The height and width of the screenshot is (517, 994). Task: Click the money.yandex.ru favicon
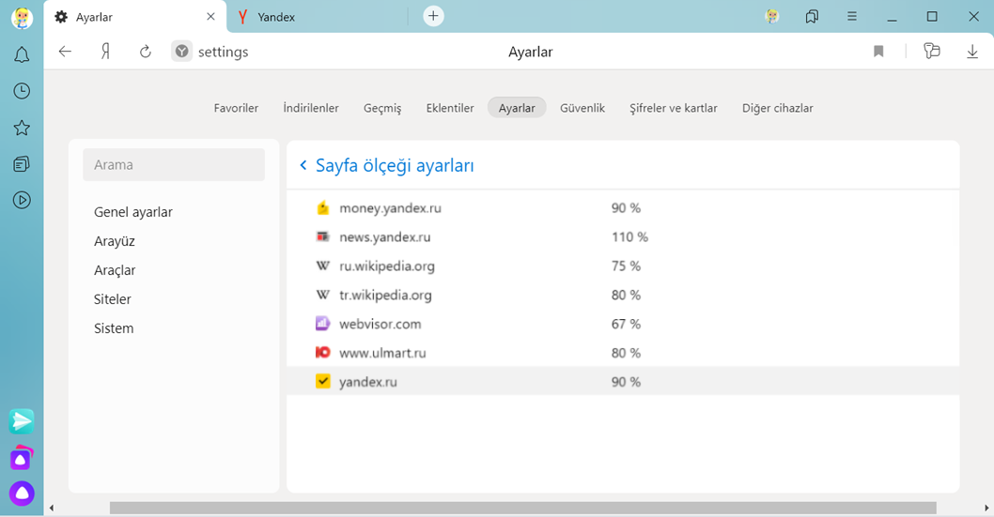click(322, 207)
